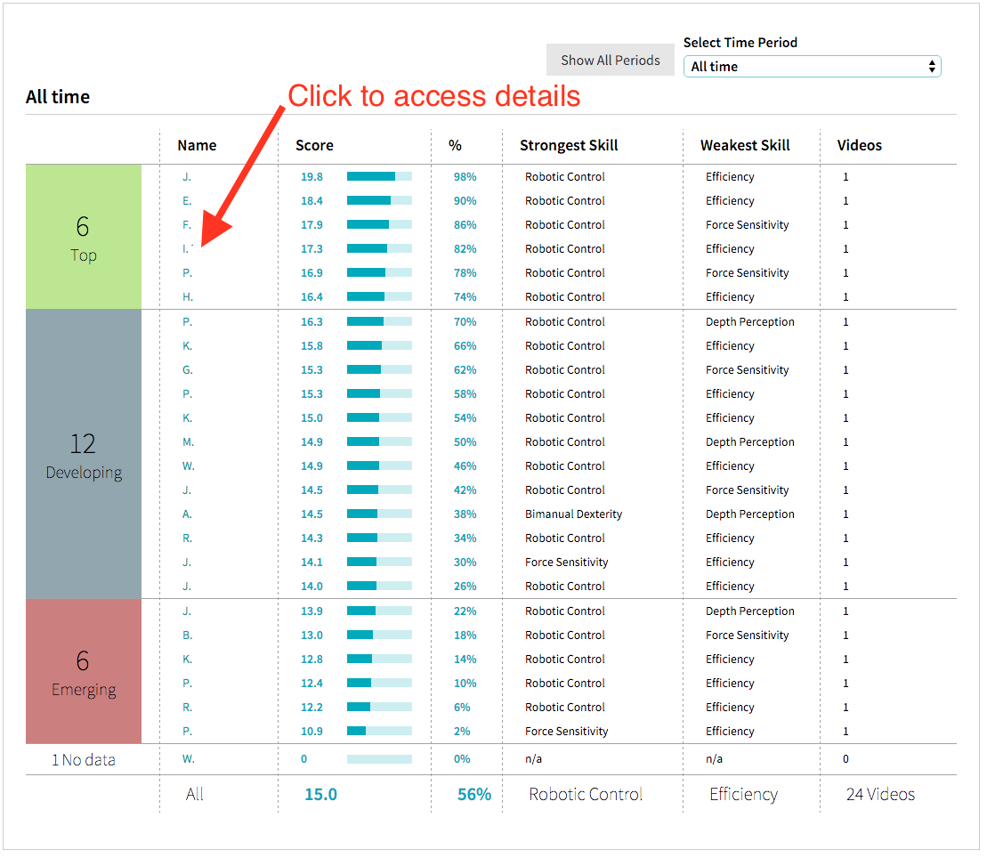Click the Name column header

pyautogui.click(x=197, y=145)
